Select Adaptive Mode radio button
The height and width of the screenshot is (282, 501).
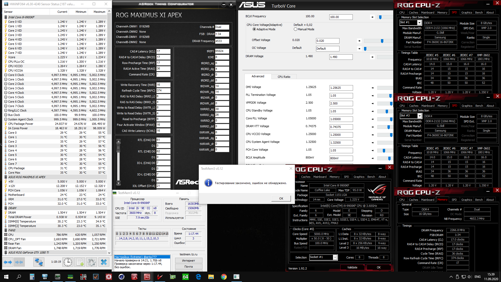pyautogui.click(x=254, y=29)
